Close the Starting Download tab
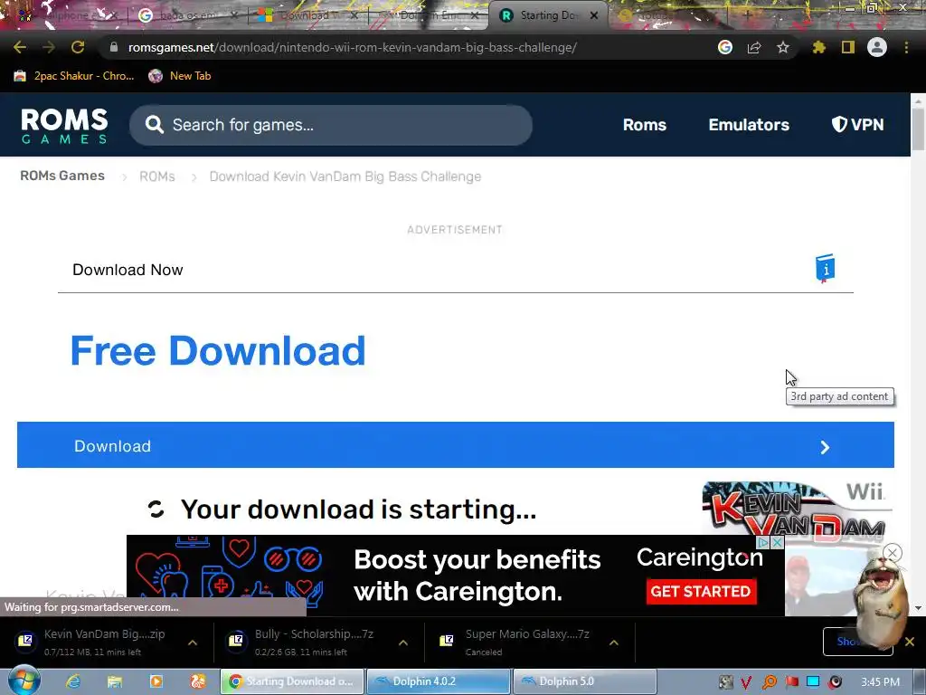Screen dimensions: 926x695 coord(594,15)
